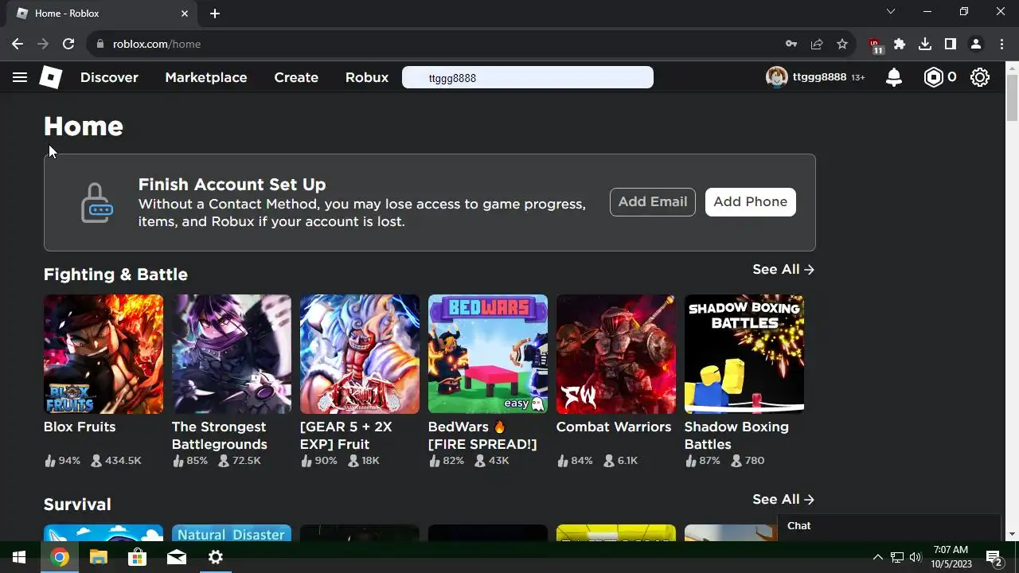This screenshot has width=1019, height=573.
Task: Bookmark this tab with star icon
Action: [842, 44]
